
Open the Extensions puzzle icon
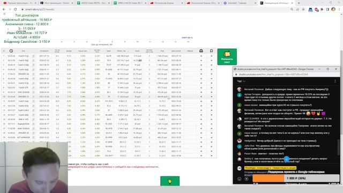pyautogui.click(x=322, y=10)
